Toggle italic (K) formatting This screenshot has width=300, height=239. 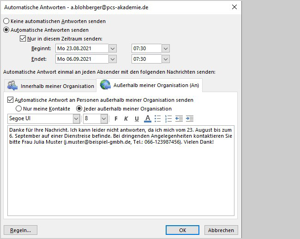coord(126,118)
